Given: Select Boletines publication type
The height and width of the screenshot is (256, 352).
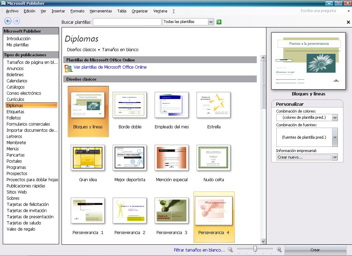Looking at the screenshot, I should pos(15,75).
